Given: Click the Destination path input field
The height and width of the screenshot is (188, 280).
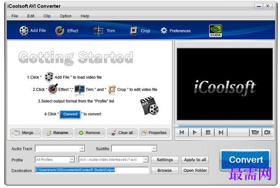Looking at the screenshot, I should pyautogui.click(x=92, y=170).
